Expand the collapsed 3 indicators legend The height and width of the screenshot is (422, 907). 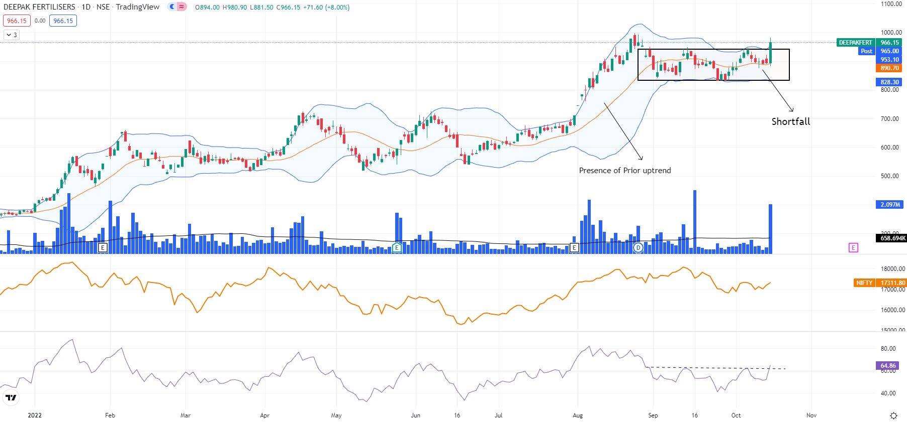pos(11,35)
